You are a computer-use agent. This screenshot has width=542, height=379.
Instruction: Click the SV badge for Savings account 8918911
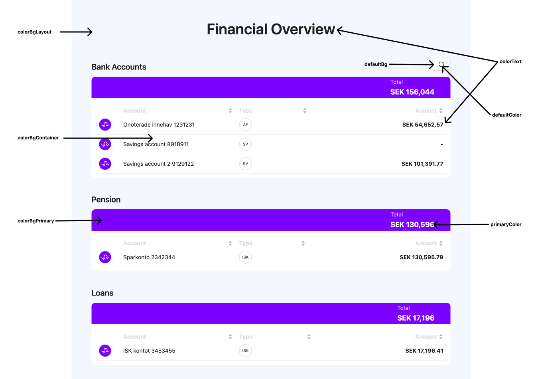point(245,144)
